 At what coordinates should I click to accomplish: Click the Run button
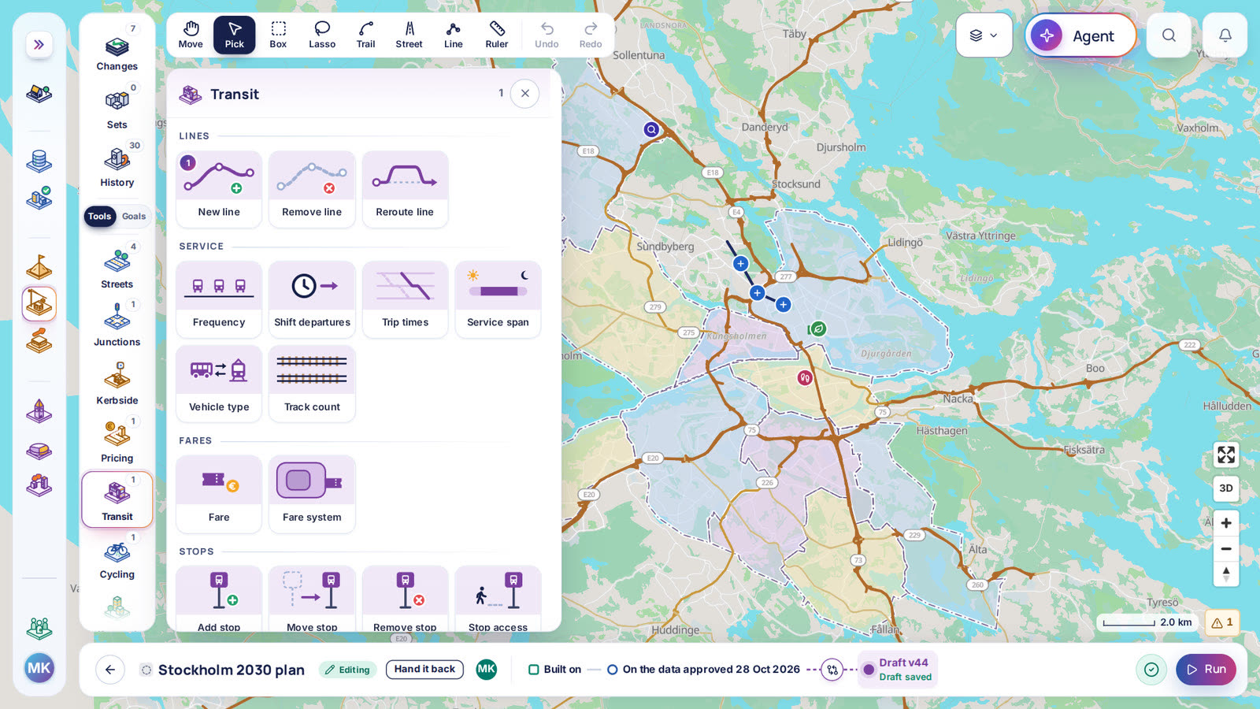tap(1206, 670)
